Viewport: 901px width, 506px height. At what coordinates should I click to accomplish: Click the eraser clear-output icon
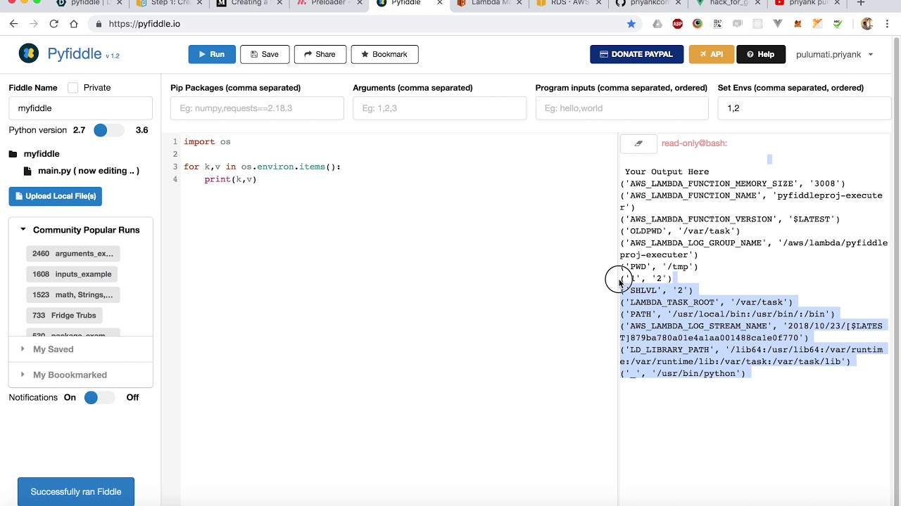[x=638, y=143]
